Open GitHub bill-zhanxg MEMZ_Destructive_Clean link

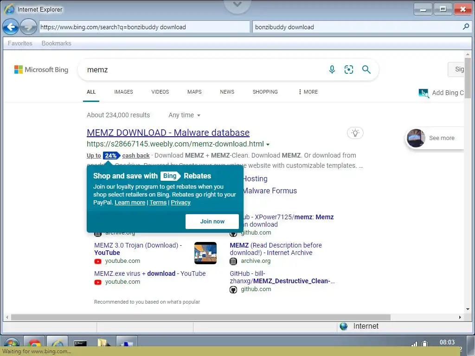tap(282, 277)
